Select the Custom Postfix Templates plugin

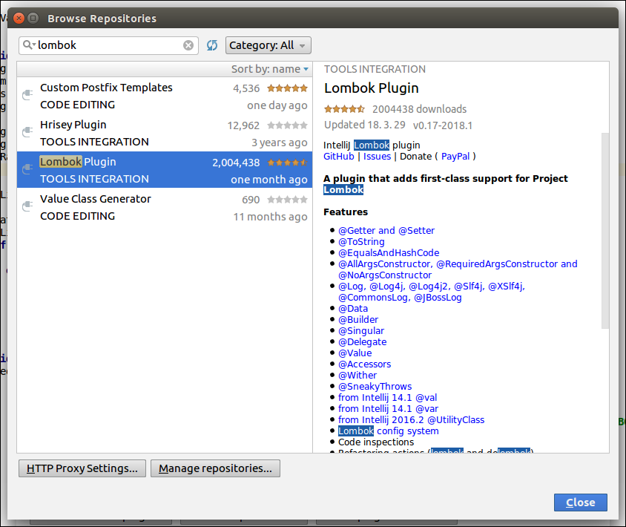coord(165,96)
